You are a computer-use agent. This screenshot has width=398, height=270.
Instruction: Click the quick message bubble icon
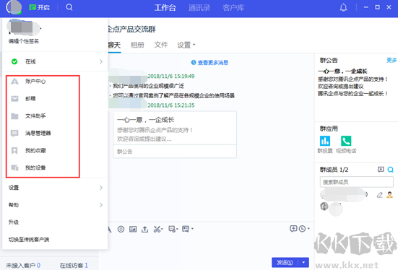point(293,229)
